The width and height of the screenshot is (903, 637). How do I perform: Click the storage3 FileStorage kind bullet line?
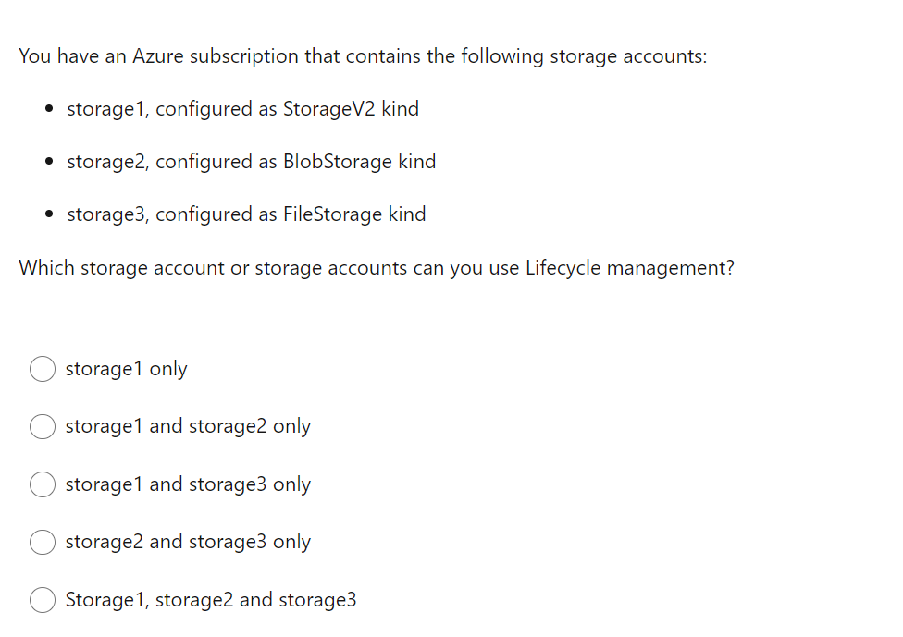click(246, 214)
